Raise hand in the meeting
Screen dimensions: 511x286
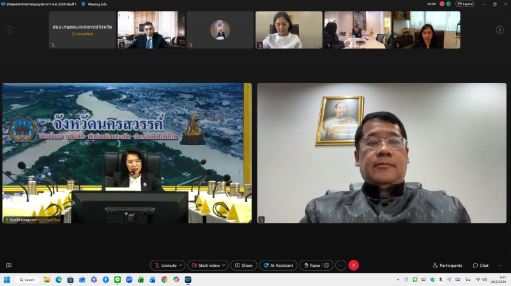[312, 265]
